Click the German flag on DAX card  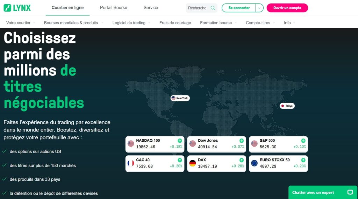[x=193, y=163]
